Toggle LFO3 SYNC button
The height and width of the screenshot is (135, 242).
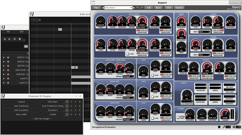[x=153, y=118]
